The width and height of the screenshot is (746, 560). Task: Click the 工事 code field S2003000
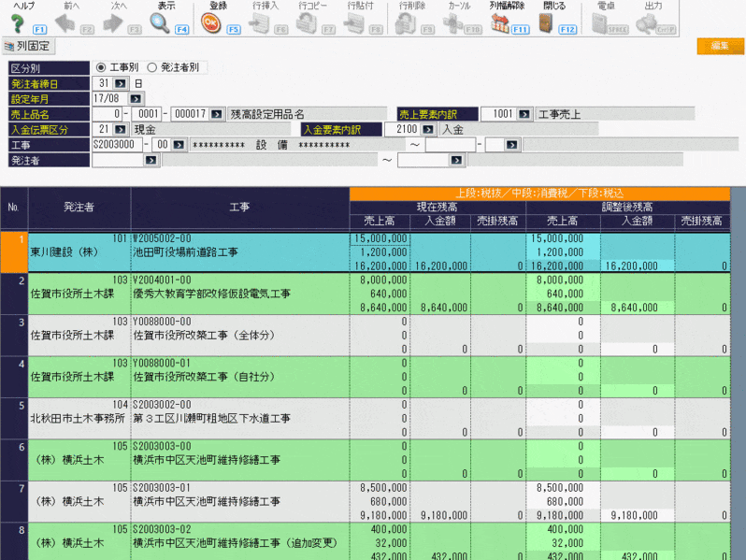coord(117,145)
